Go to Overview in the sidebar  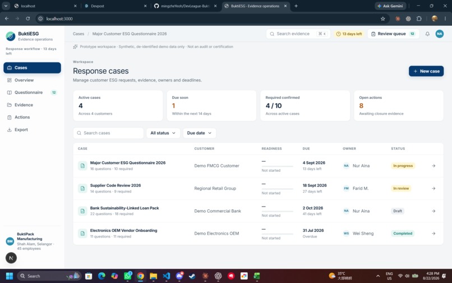[32, 80]
